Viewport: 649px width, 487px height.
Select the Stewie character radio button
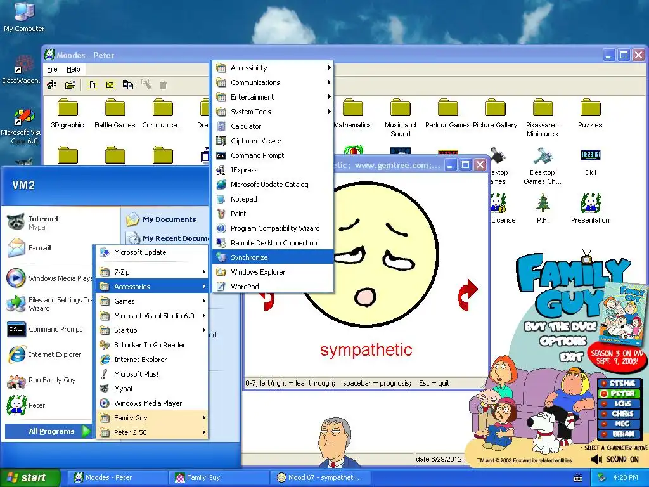(x=605, y=384)
